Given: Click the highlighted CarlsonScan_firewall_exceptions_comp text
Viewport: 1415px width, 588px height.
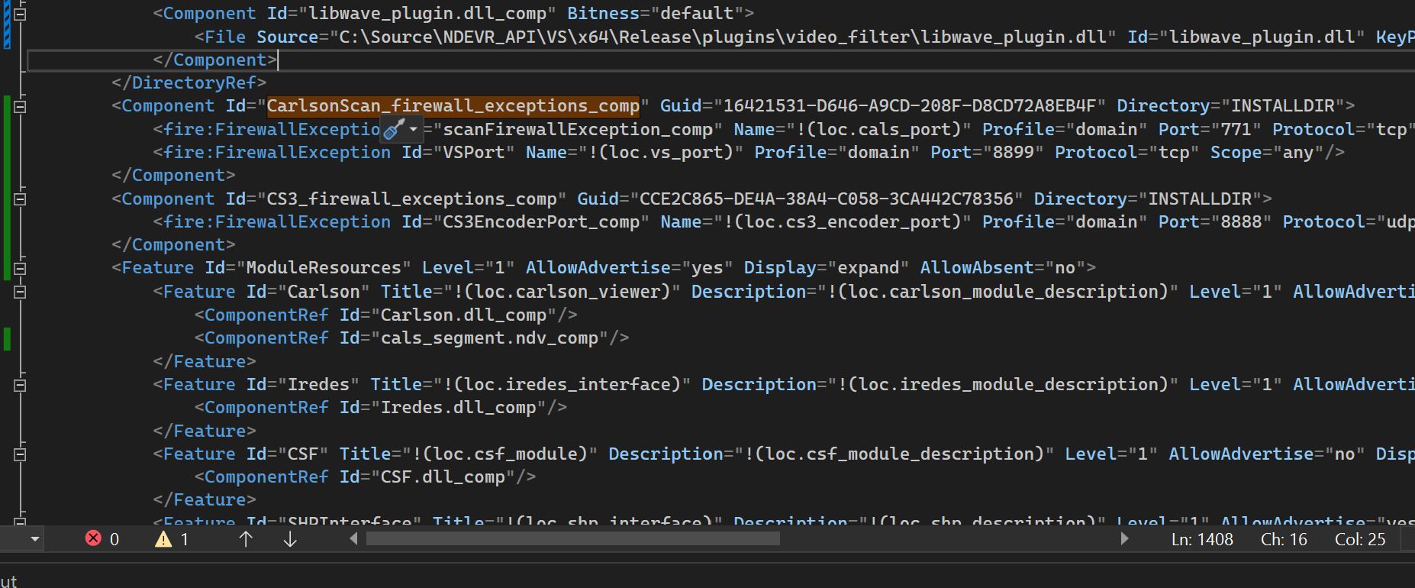Looking at the screenshot, I should pos(453,106).
